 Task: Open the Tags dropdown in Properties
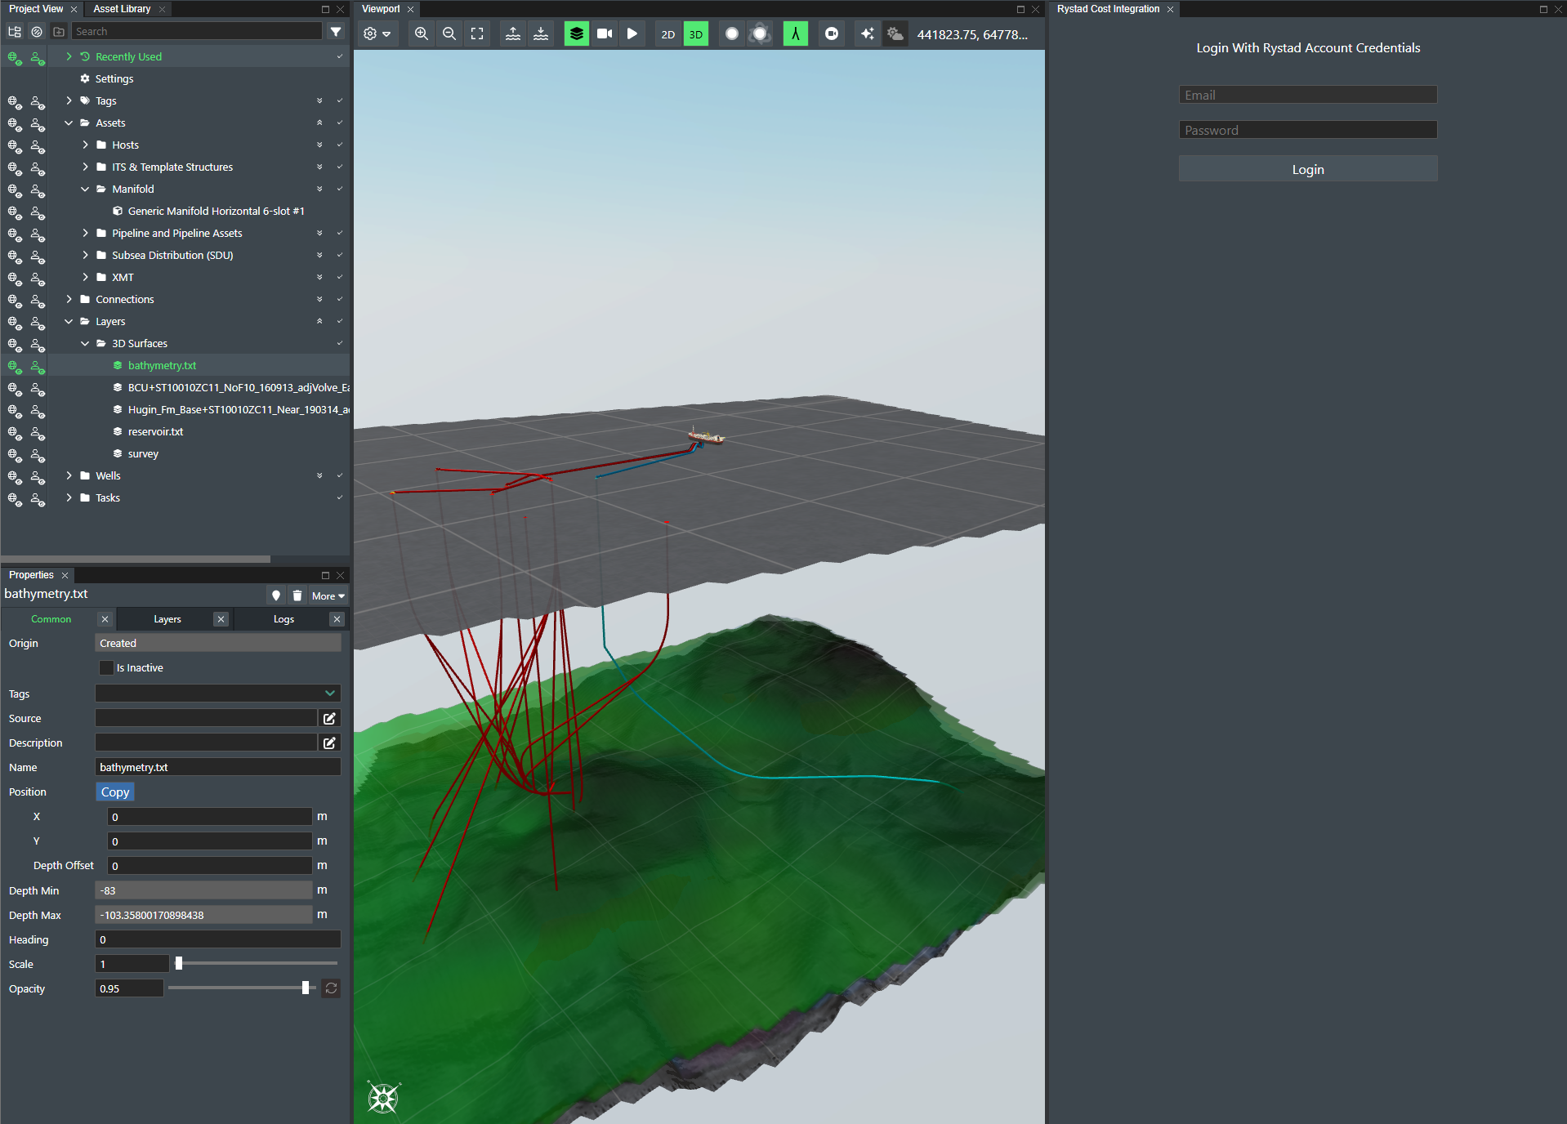pyautogui.click(x=217, y=694)
